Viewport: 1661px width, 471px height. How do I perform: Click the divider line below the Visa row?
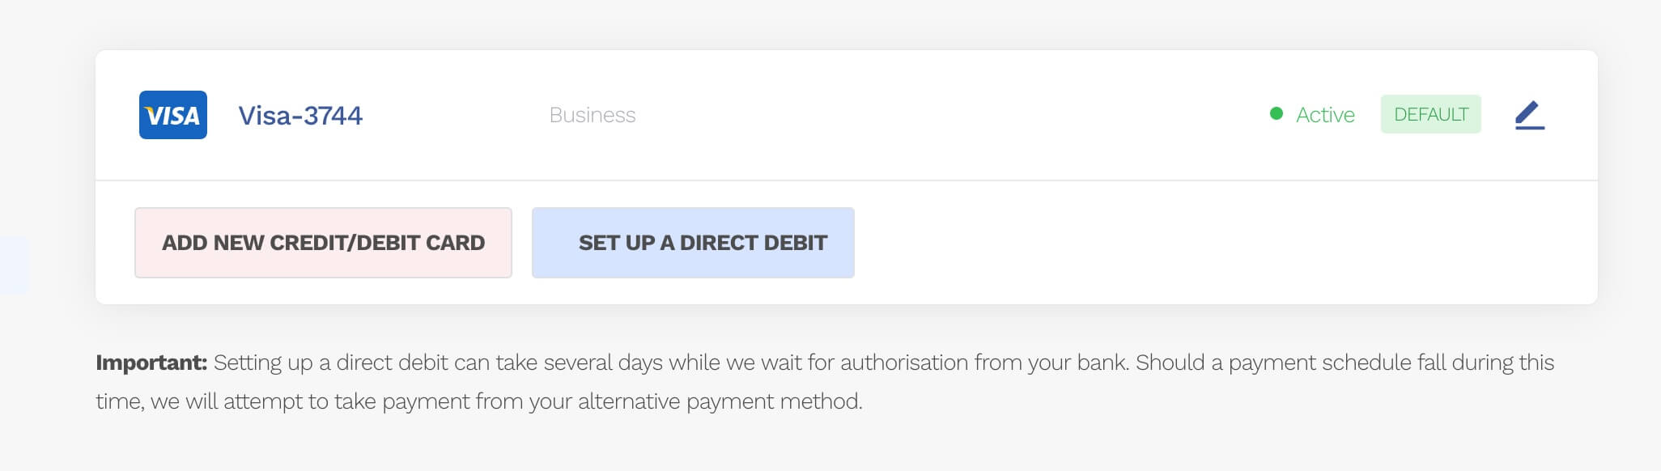click(x=846, y=180)
